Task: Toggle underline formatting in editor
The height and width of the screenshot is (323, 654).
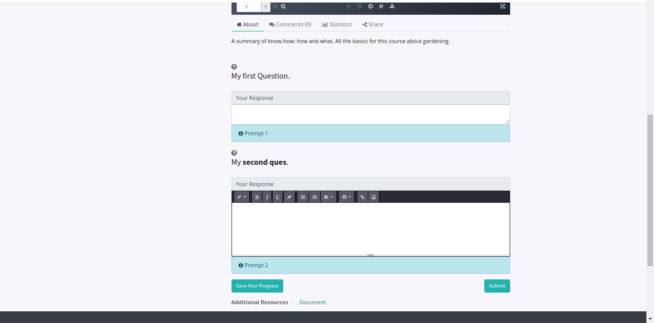Action: (x=278, y=197)
